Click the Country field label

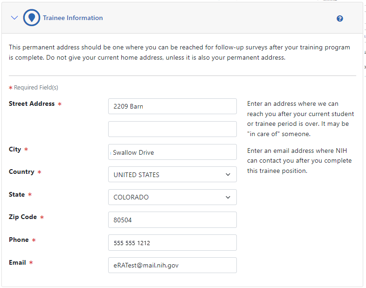[x=21, y=171]
